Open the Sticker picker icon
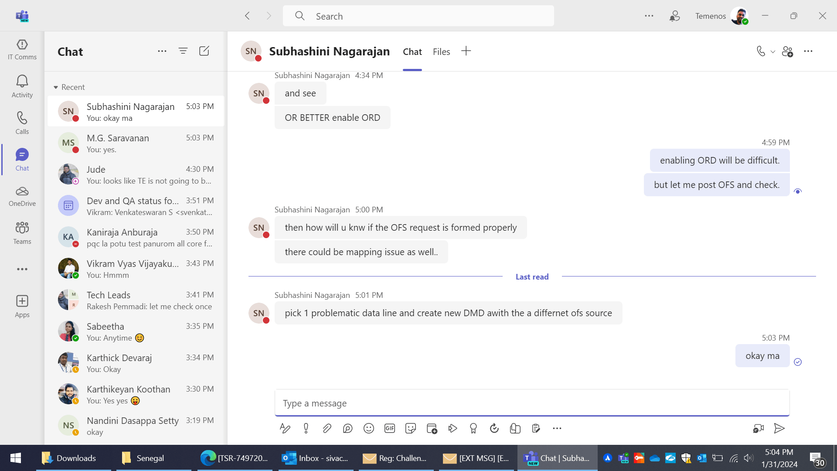The image size is (837, 471). (410, 429)
